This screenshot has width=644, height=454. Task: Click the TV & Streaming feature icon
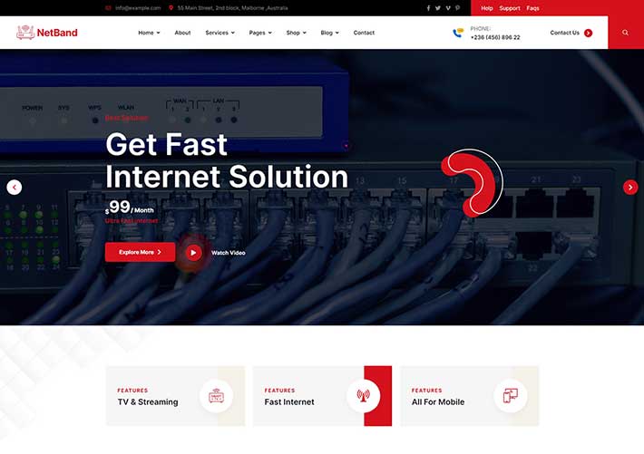[x=216, y=396]
